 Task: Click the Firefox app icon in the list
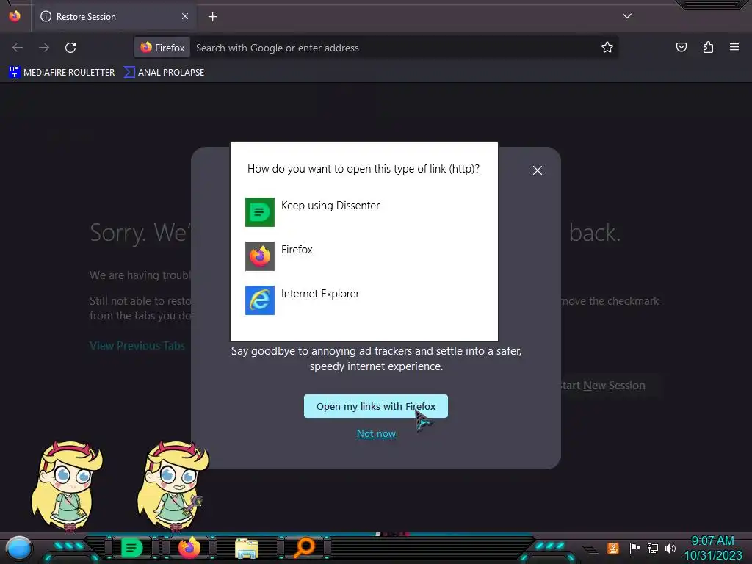pos(260,256)
